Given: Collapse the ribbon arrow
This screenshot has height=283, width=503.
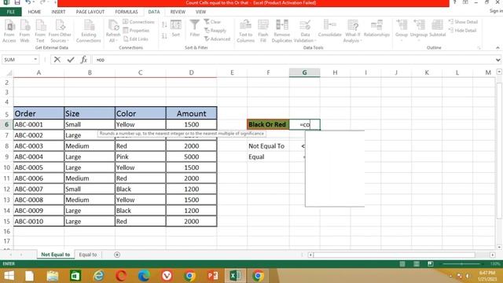Looking at the screenshot, I should coord(497,47).
